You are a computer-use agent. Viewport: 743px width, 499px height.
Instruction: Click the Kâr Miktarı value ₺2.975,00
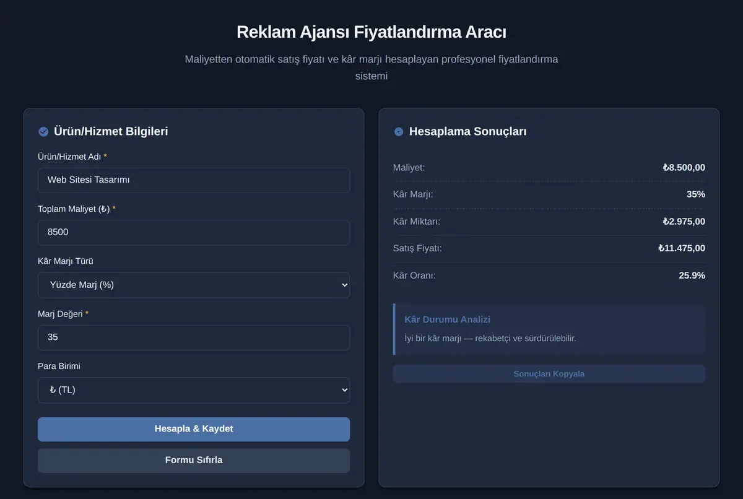coord(684,222)
